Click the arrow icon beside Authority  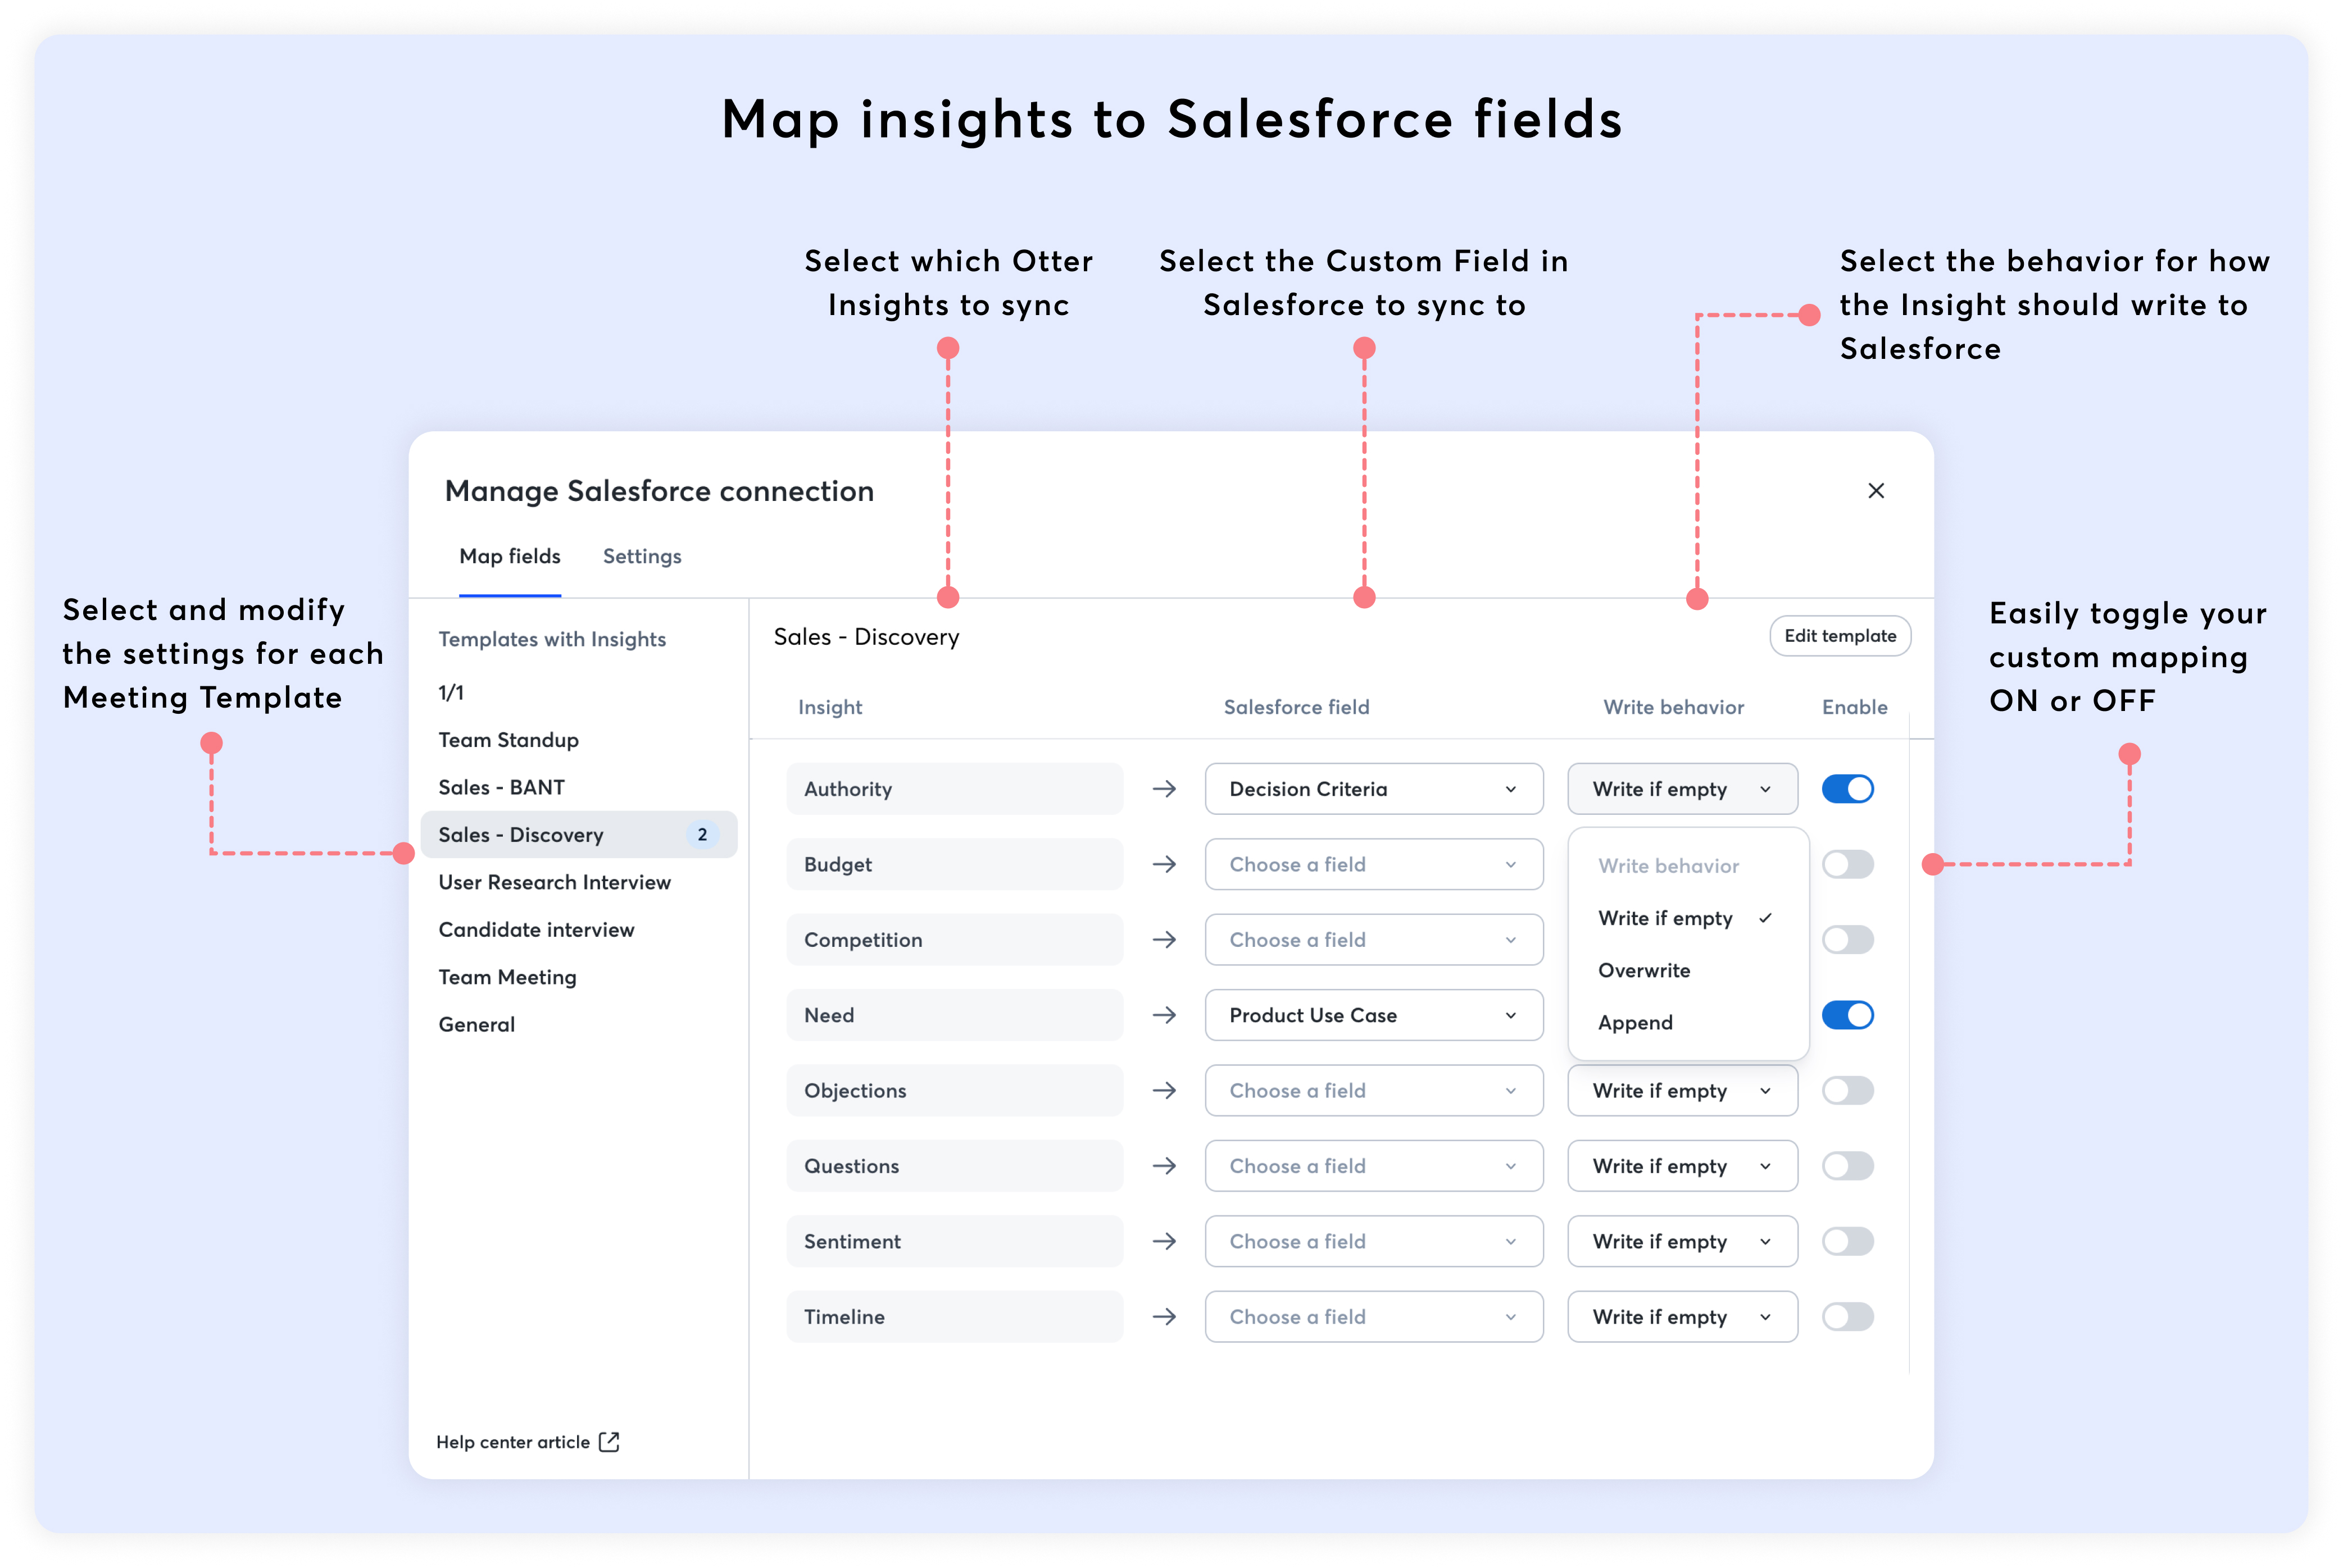coord(1164,789)
